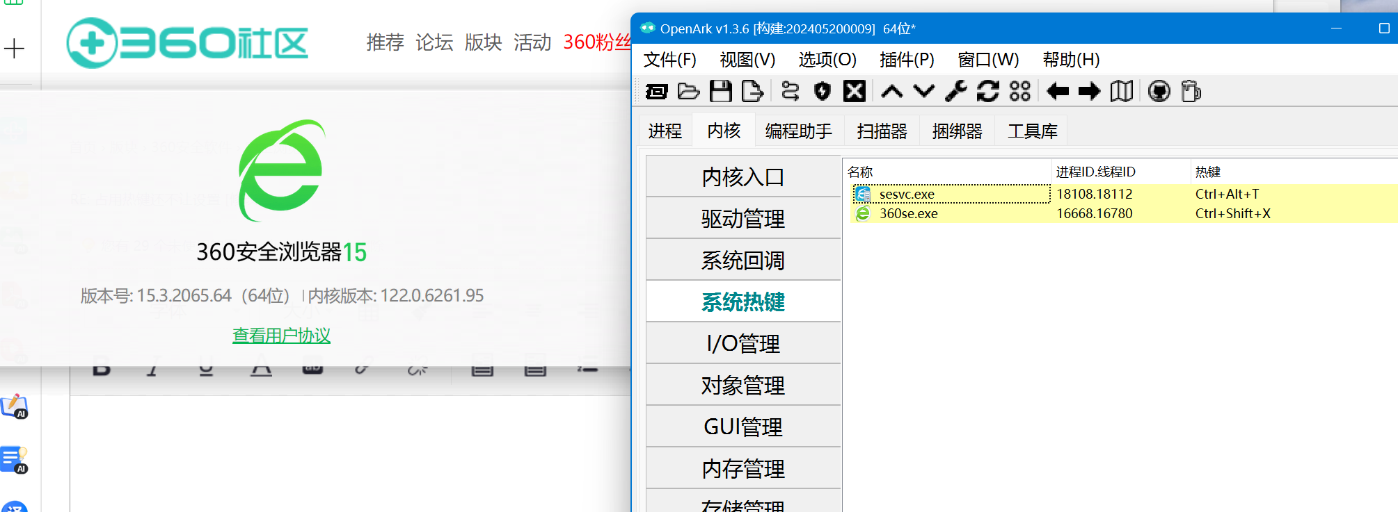Open 文件(F) menu in OpenArk
This screenshot has width=1398, height=512.
pyautogui.click(x=669, y=60)
